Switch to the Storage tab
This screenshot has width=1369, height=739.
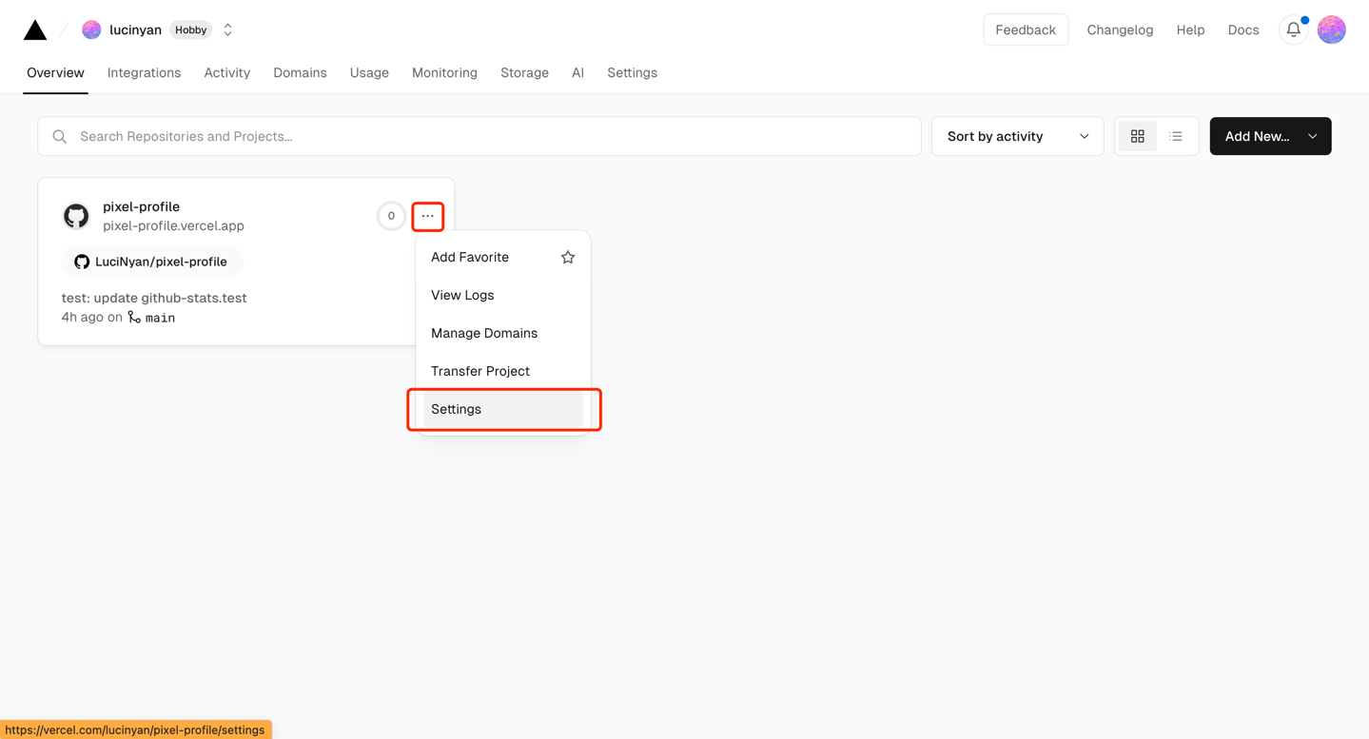524,72
